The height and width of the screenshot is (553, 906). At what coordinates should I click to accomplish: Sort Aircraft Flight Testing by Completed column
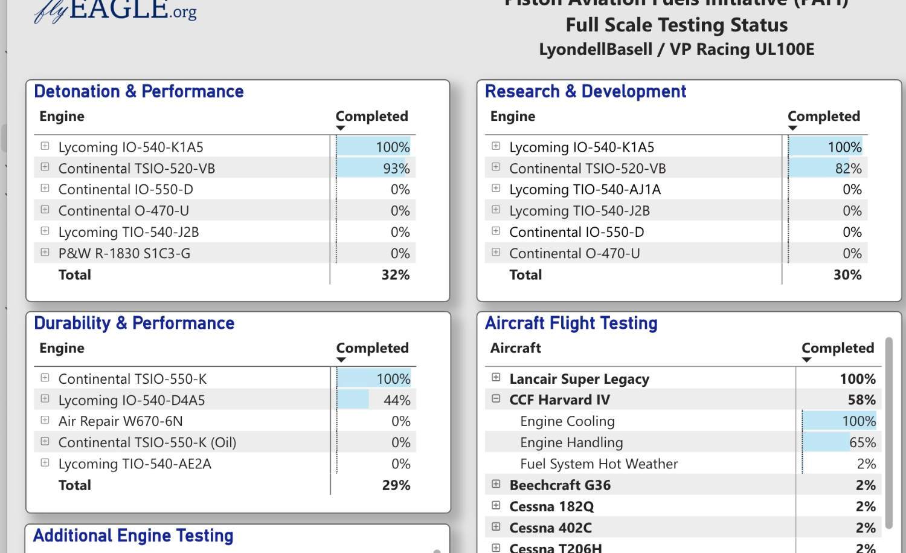[837, 348]
